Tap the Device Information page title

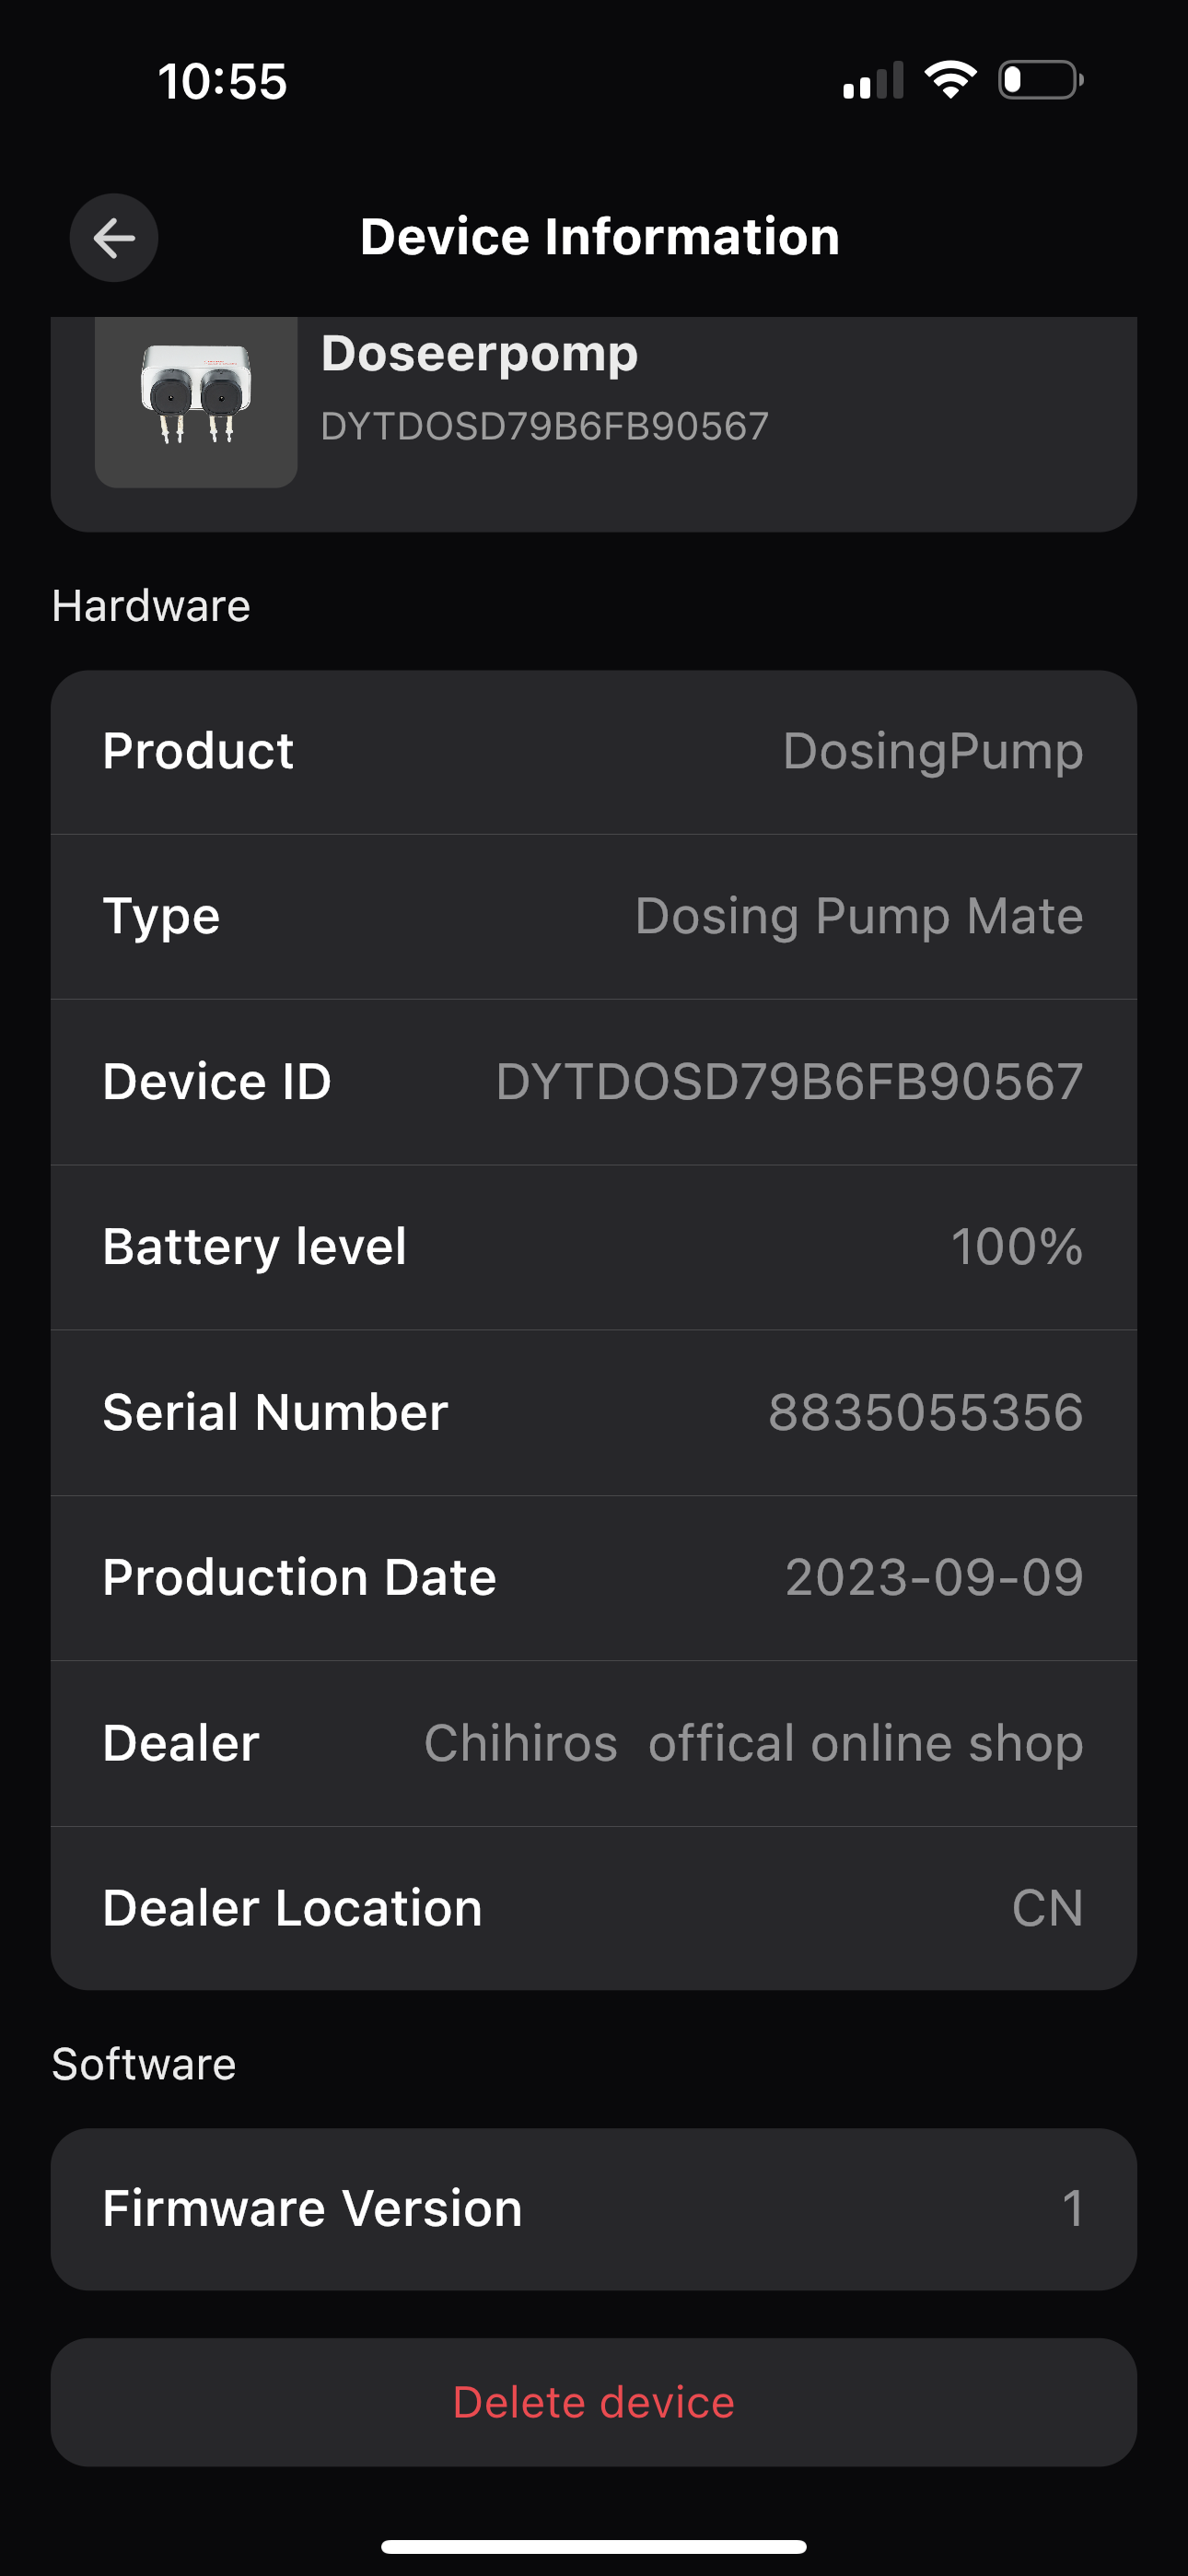tap(600, 237)
